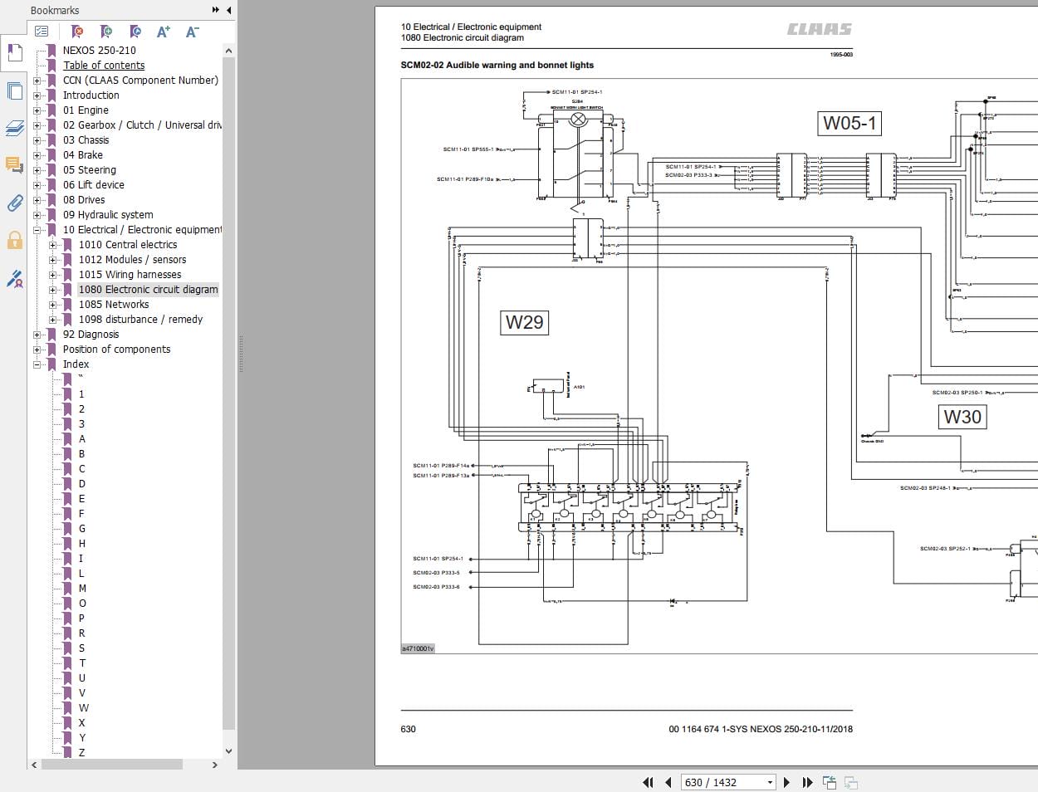
Task: Select the 1012 Modules / sensors bookmark
Action: point(135,259)
